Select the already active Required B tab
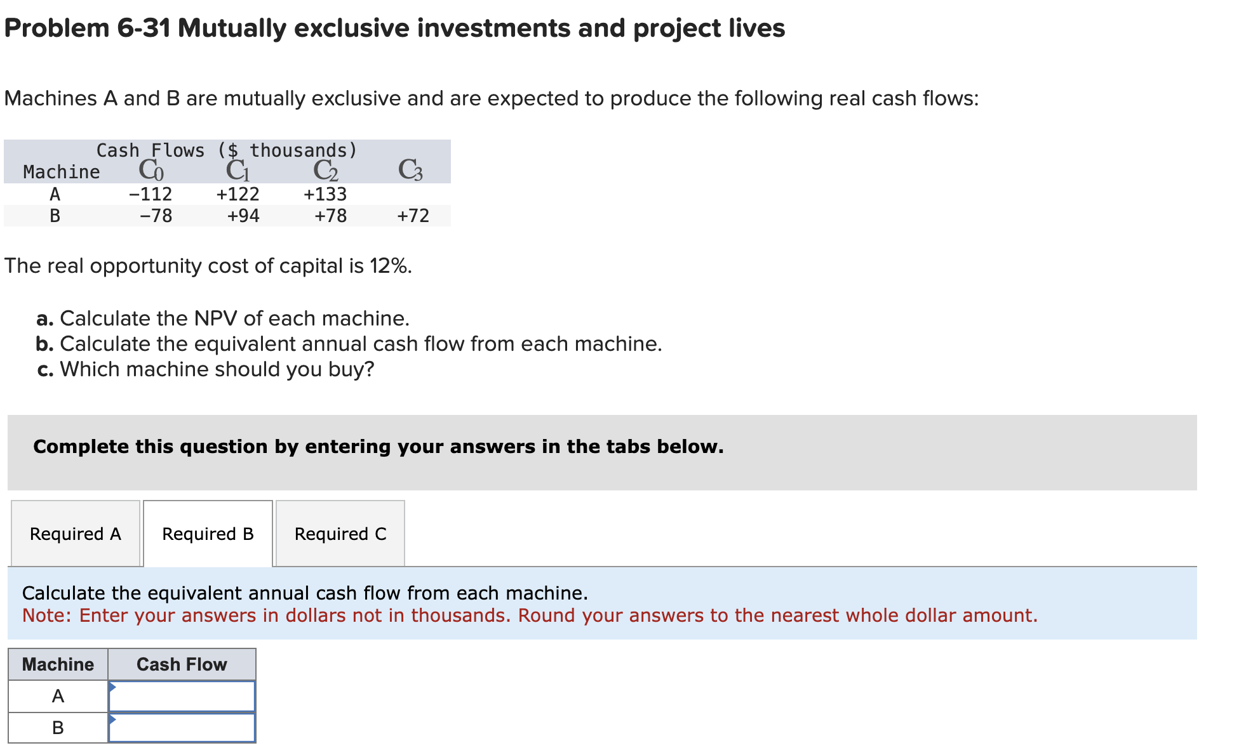The width and height of the screenshot is (1260, 755). tap(208, 534)
